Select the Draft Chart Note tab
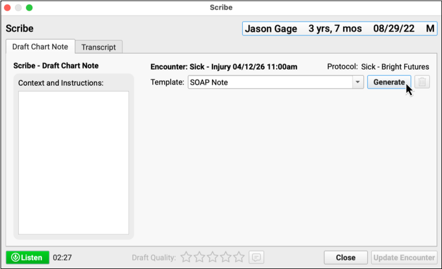442x269 pixels. (x=40, y=47)
